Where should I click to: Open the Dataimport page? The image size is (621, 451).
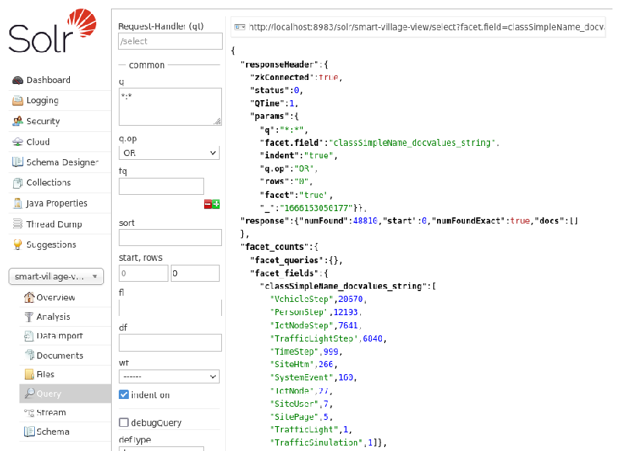[x=60, y=336]
